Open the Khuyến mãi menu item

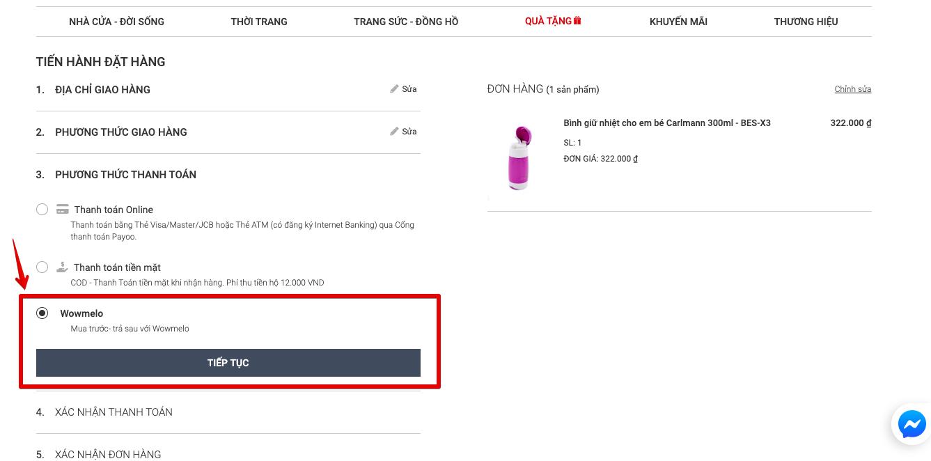click(678, 22)
